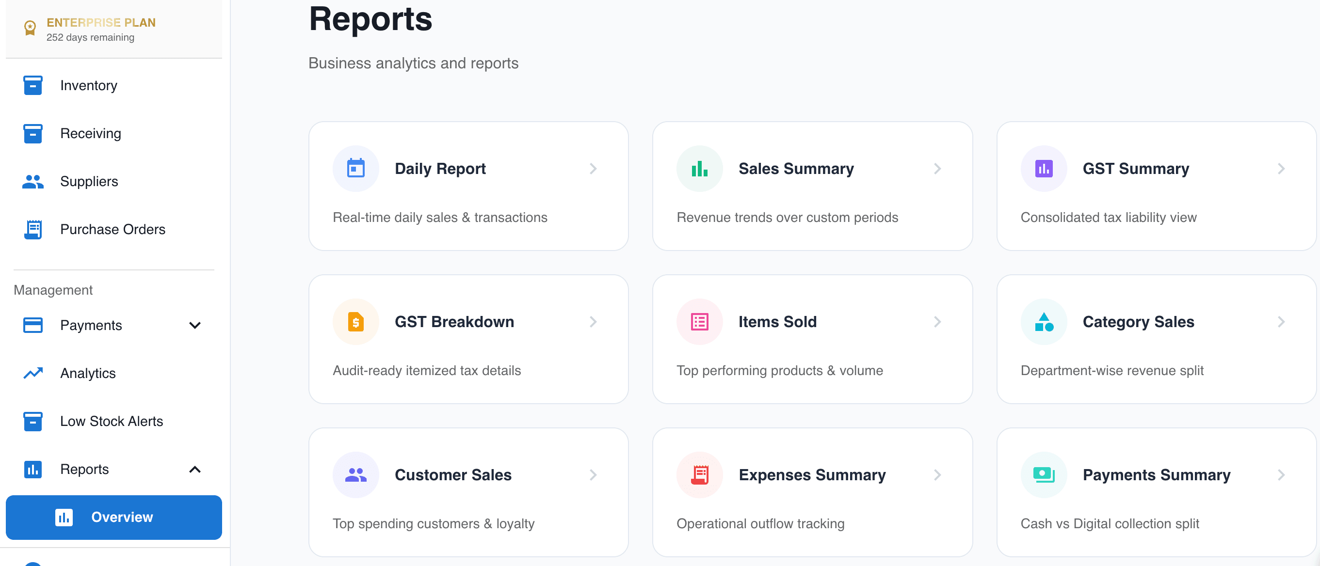Click the Payments card icon

click(33, 325)
